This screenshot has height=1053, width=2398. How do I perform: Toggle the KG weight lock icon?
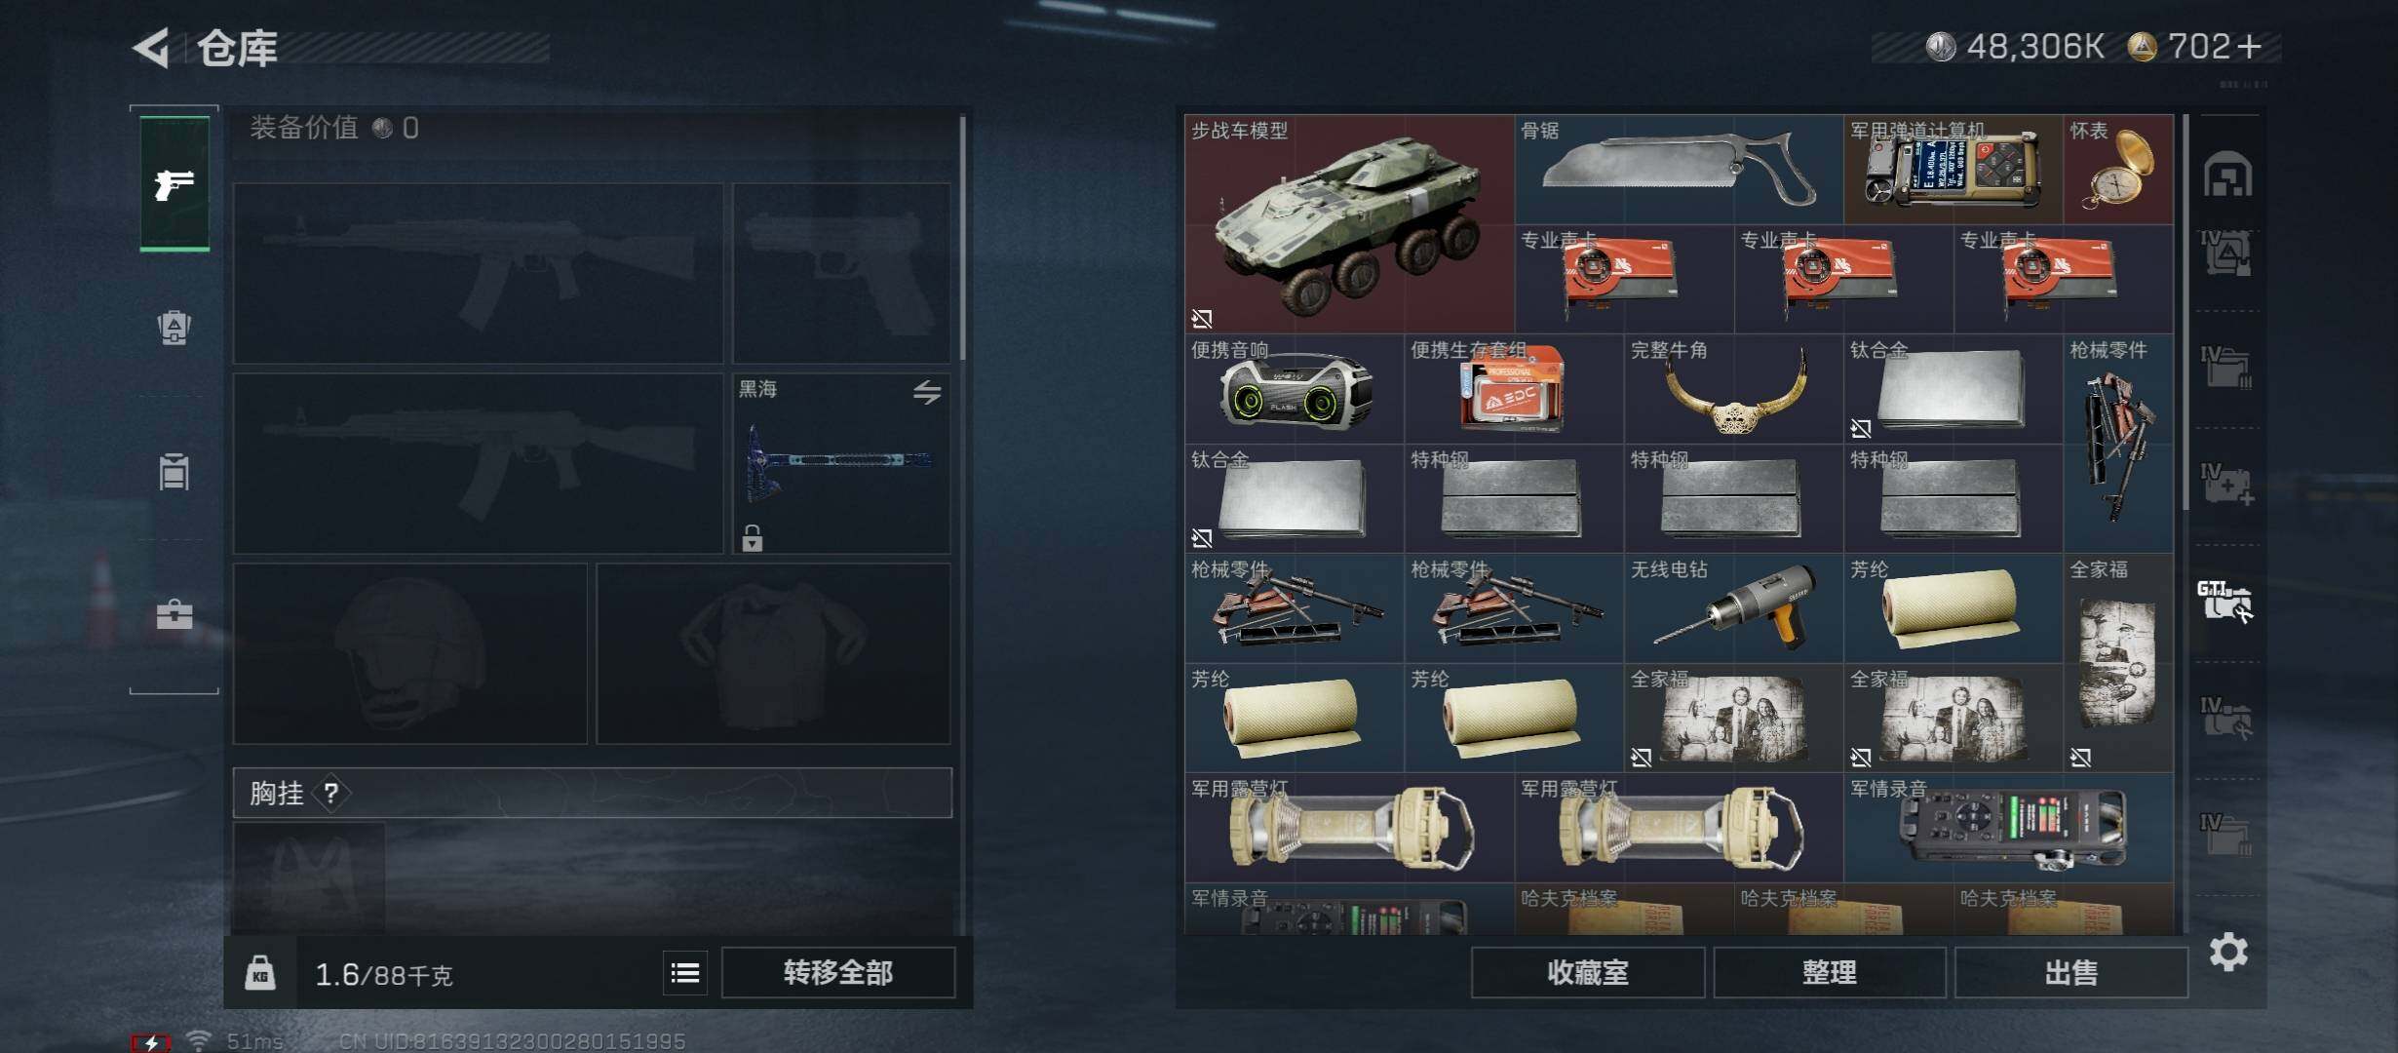(259, 972)
